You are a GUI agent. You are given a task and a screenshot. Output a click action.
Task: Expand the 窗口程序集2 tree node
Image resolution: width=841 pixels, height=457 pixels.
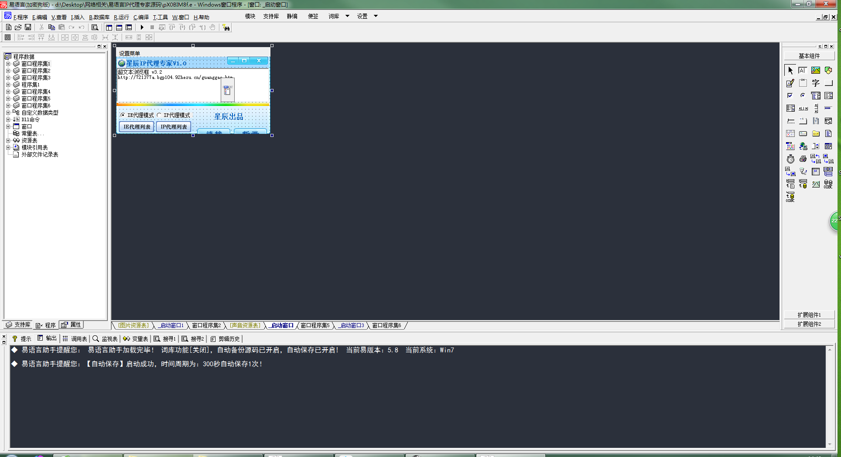pyautogui.click(x=8, y=71)
